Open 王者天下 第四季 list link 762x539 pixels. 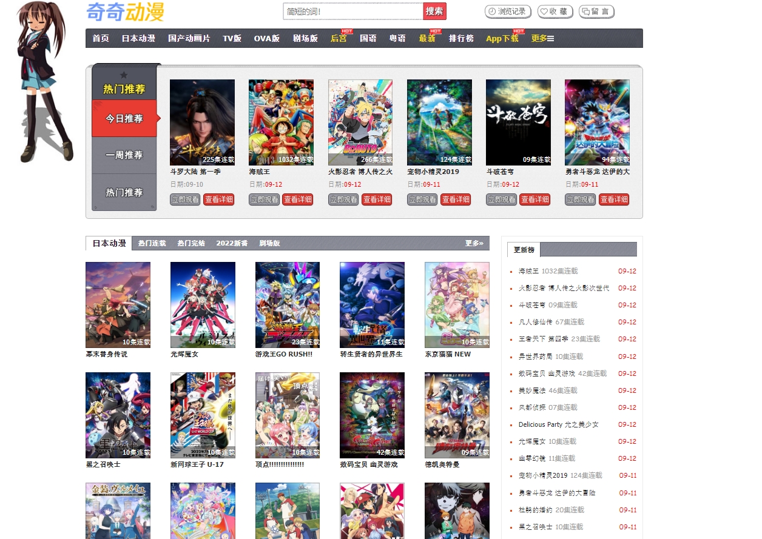(x=559, y=339)
